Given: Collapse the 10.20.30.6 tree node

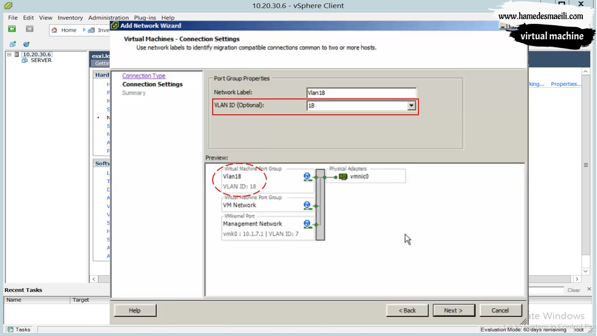Looking at the screenshot, I should point(9,55).
